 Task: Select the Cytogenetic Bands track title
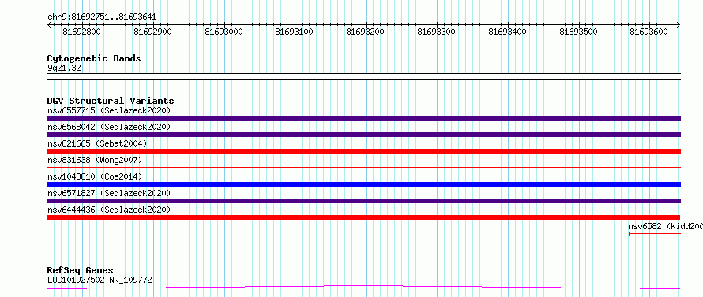(94, 58)
